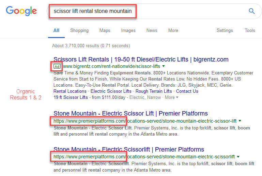The image size is (262, 176).
Task: Click the green Ad badge icon
Action: 57,67
